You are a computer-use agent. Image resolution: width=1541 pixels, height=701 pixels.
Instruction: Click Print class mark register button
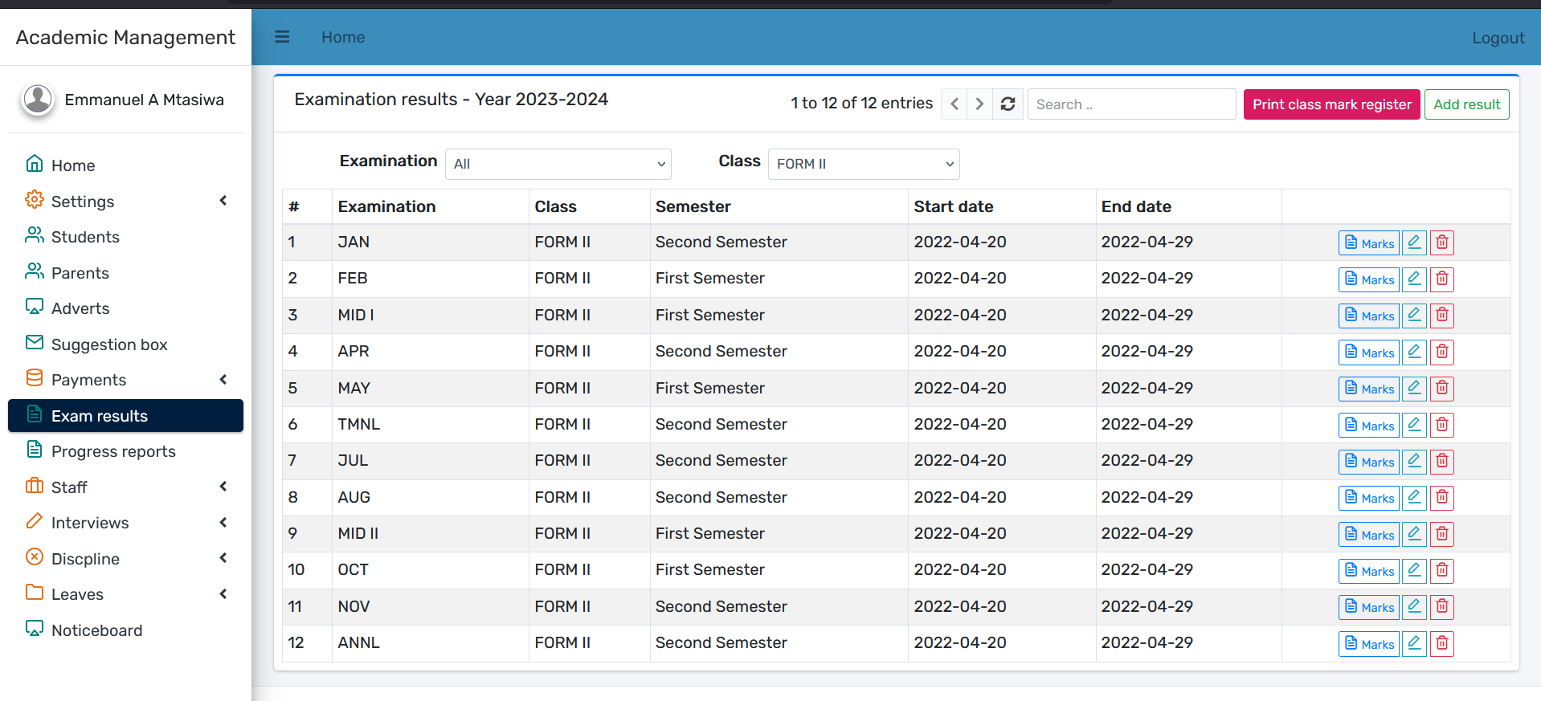tap(1331, 104)
